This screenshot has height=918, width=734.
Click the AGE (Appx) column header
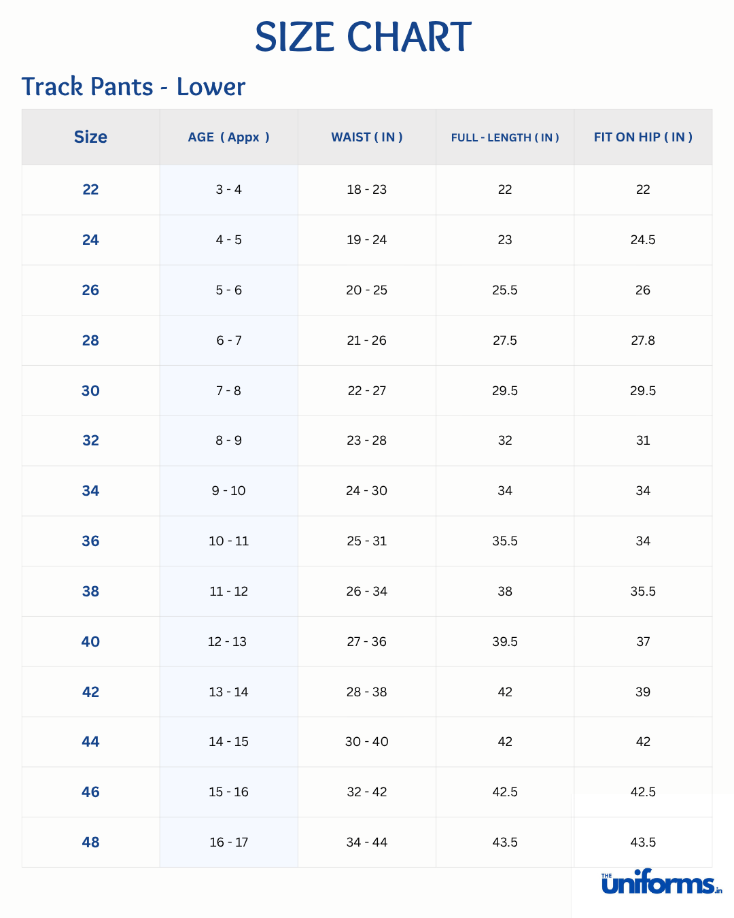228,137
